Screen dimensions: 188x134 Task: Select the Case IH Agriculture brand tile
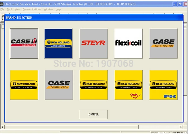(x=24, y=44)
